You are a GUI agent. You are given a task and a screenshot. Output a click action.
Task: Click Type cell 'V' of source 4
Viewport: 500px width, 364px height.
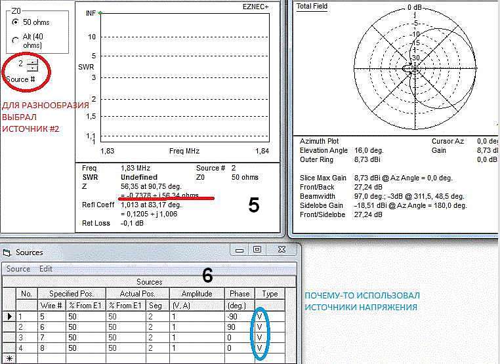[270, 348]
